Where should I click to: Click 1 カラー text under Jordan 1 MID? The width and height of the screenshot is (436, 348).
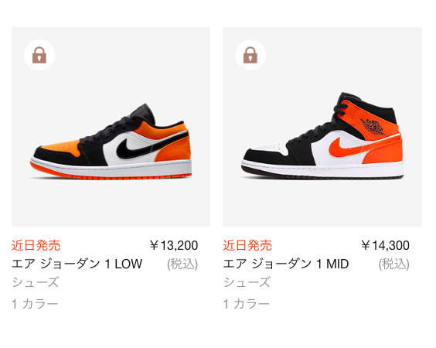point(247,304)
